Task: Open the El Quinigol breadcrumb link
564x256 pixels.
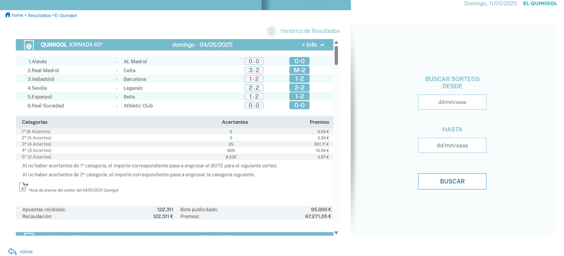Action: (x=66, y=16)
